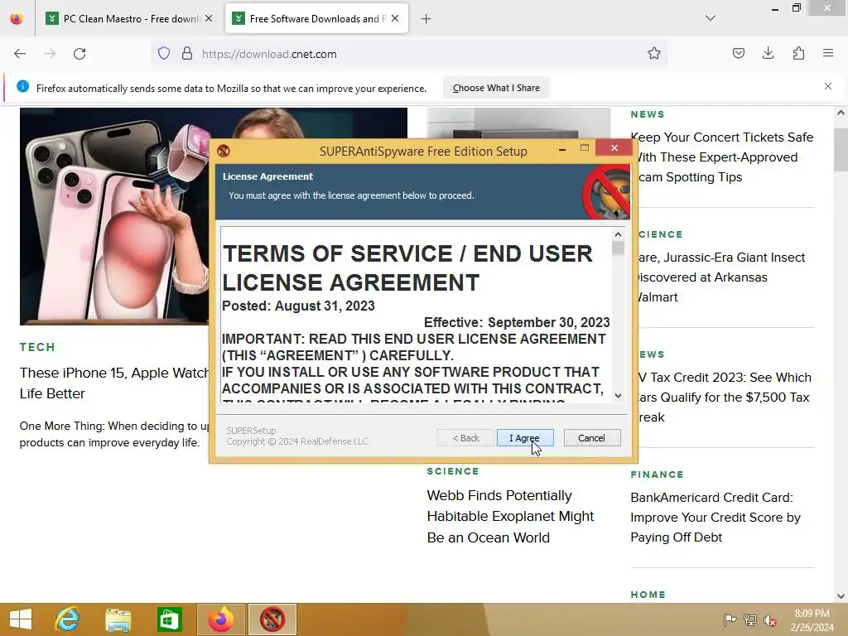Viewport: 848px width, 636px height.
Task: Open Windows Store from taskbar
Action: coord(169,619)
